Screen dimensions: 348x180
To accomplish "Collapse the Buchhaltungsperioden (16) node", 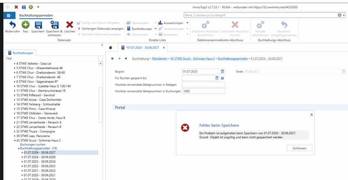I will point(19,148).
